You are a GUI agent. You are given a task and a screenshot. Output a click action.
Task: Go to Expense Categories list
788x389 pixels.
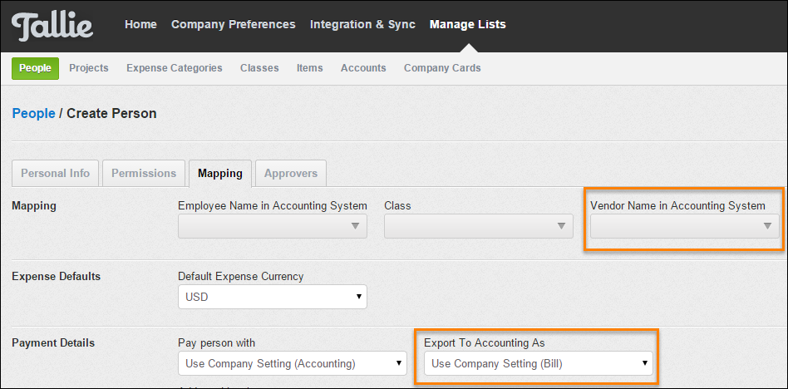click(x=175, y=68)
